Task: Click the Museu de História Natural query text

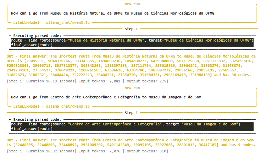Action: tap(112, 13)
